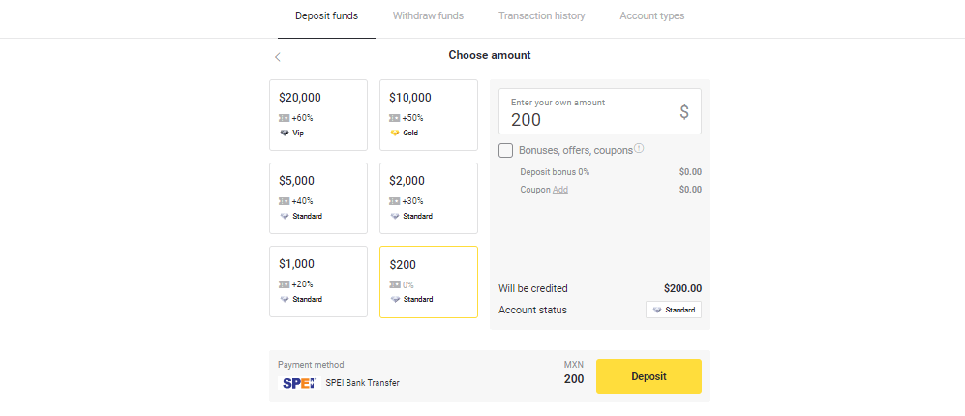Click the +60% bonus ticket icon
The width and height of the screenshot is (965, 416).
285,118
